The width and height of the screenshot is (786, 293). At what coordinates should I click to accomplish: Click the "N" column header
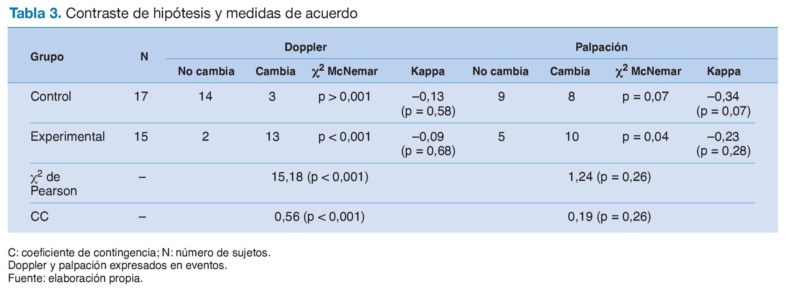tap(144, 57)
